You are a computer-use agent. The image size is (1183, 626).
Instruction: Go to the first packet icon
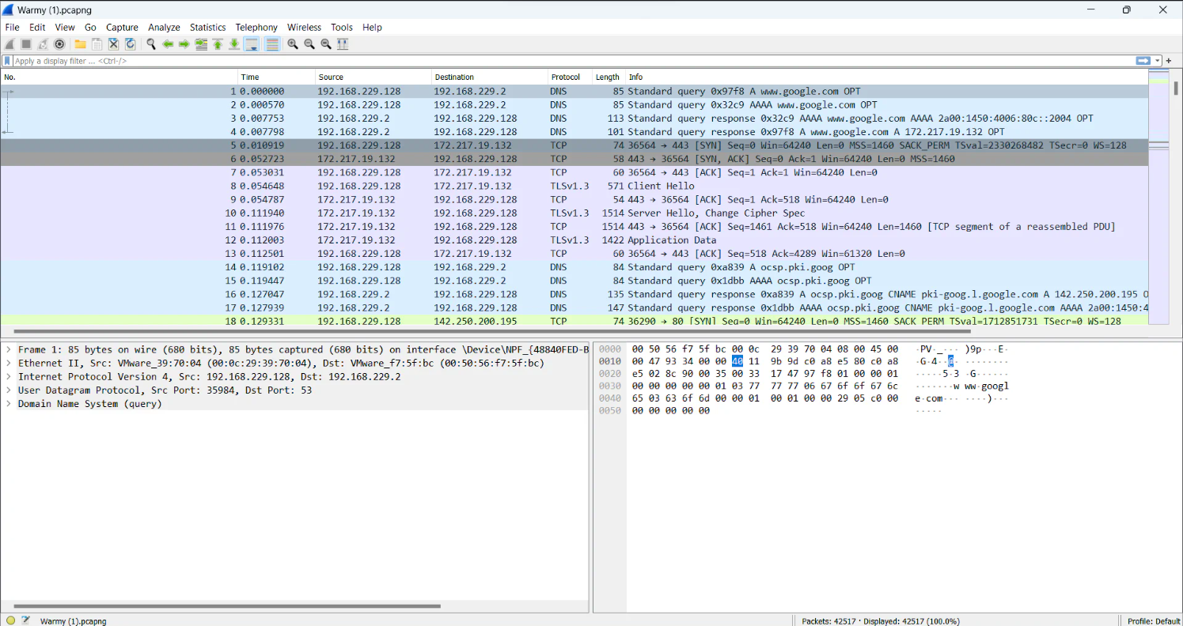click(x=218, y=44)
